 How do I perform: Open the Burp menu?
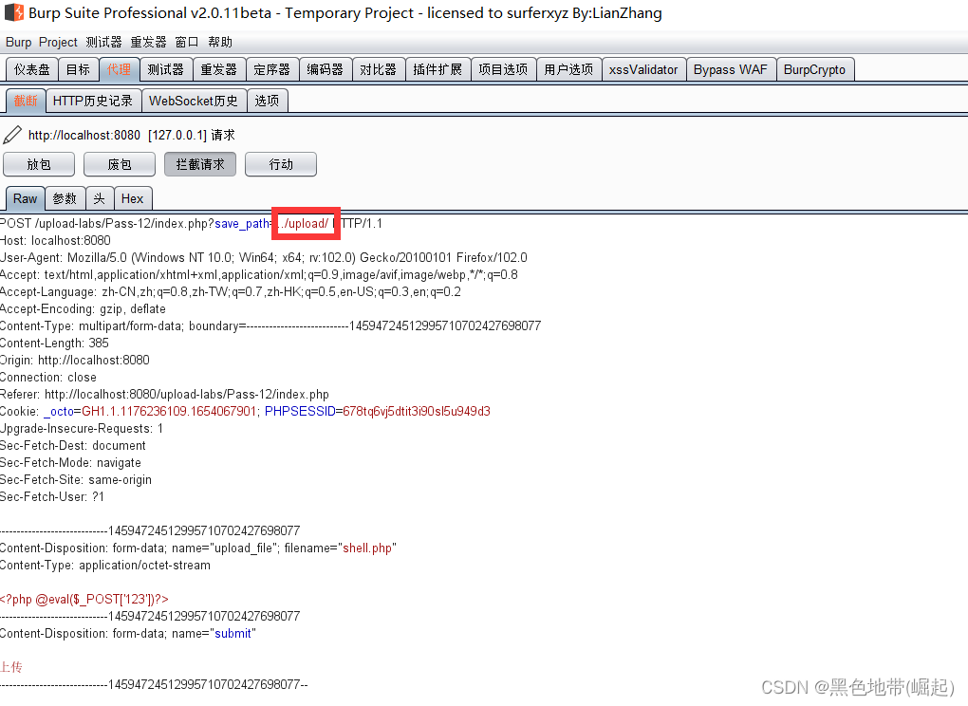[19, 42]
